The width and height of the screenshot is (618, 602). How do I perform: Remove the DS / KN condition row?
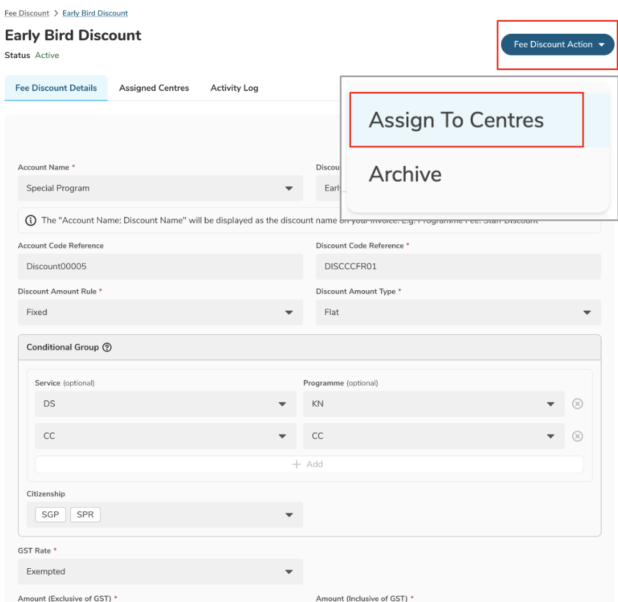pyautogui.click(x=577, y=404)
